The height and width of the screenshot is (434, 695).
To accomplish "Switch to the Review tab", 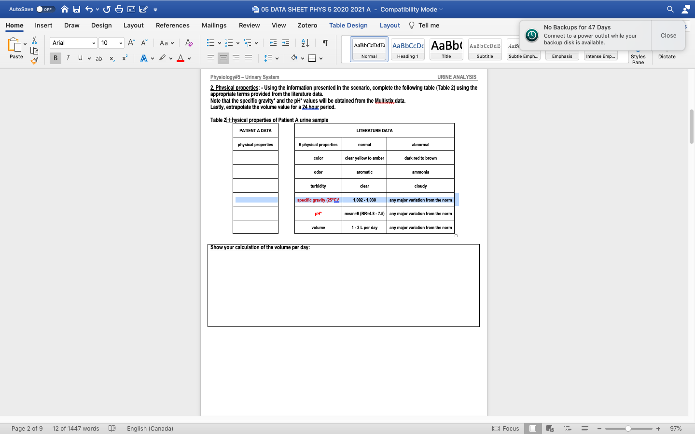I will tap(250, 26).
